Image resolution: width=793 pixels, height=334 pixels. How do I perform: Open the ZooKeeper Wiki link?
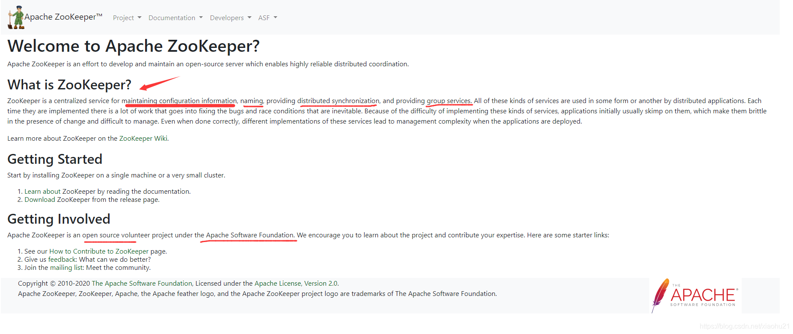tap(143, 139)
